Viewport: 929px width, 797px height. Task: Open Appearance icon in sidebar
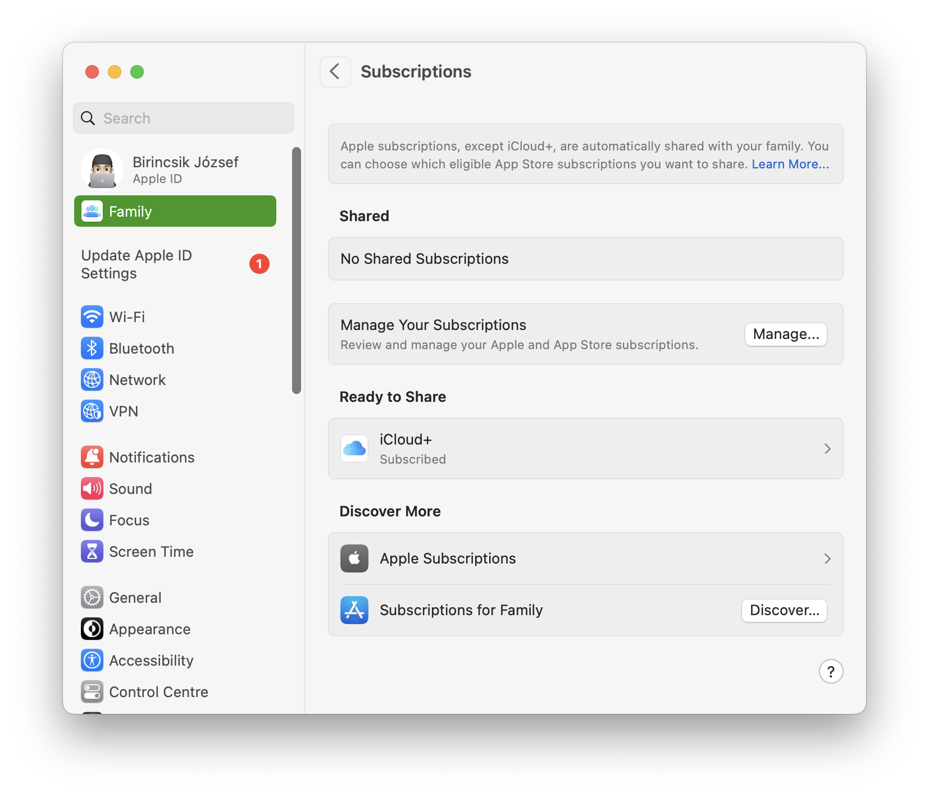point(92,629)
